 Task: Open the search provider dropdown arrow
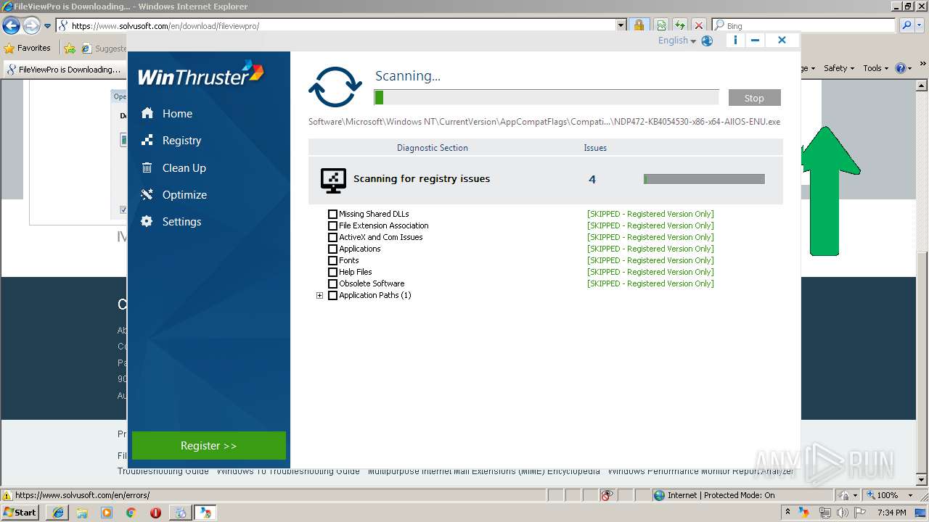point(920,25)
